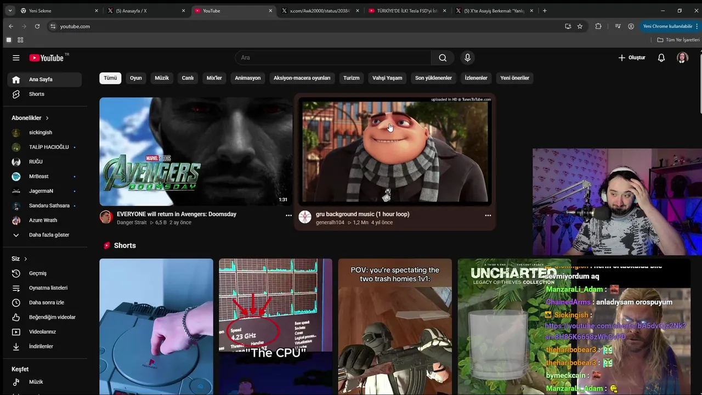Switch to Anasayfa / X browser tab
The height and width of the screenshot is (395, 702).
tap(146, 10)
